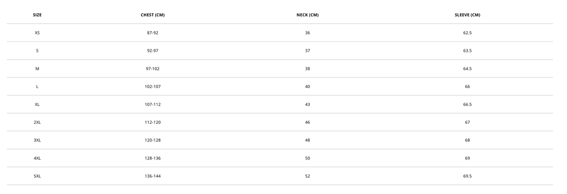This screenshot has height=194, width=567.
Task: Click neck measurement 40
Action: tap(307, 87)
